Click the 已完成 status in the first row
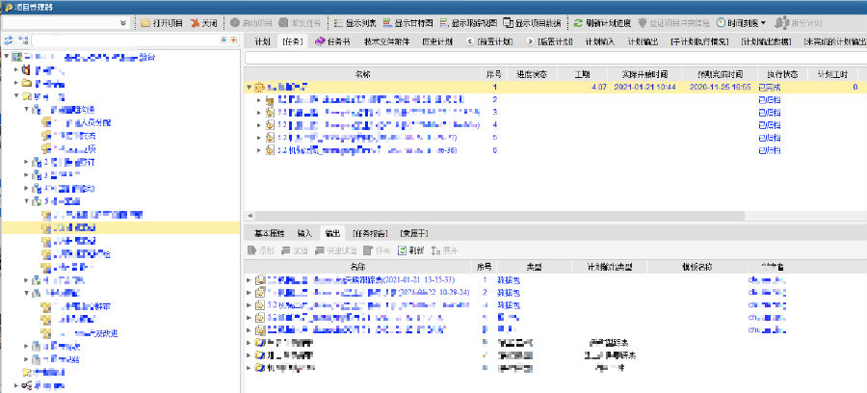The width and height of the screenshot is (867, 393). 769,88
